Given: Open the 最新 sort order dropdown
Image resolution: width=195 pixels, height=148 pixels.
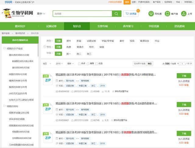Looking at the screenshot, I should pyautogui.click(x=70, y=63).
